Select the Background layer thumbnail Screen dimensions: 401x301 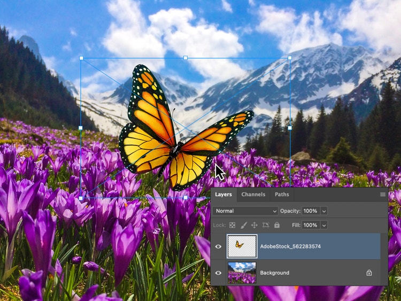click(242, 273)
